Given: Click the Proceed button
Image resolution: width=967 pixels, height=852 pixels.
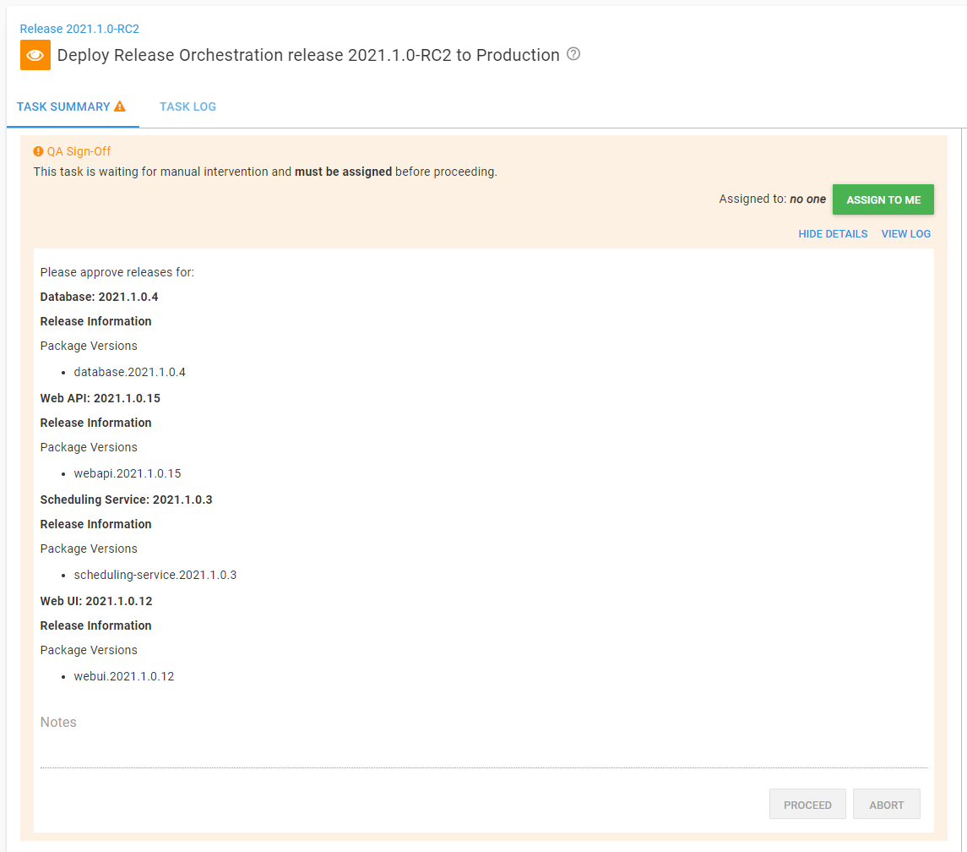Looking at the screenshot, I should click(x=807, y=804).
